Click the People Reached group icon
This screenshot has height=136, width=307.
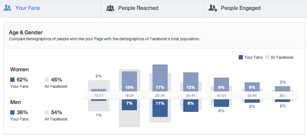(110, 8)
